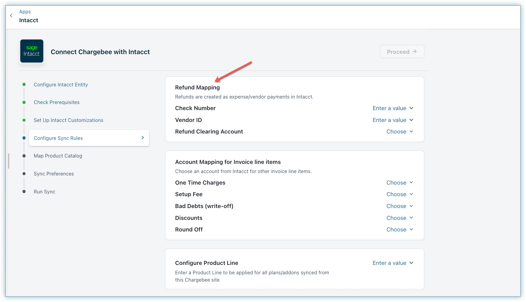Expand the Vendor ID value dropdown
The width and height of the screenshot is (526, 302).
(393, 120)
